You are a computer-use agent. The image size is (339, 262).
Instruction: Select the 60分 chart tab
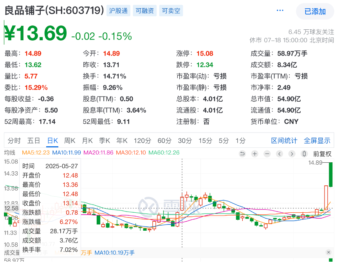(x=164, y=141)
